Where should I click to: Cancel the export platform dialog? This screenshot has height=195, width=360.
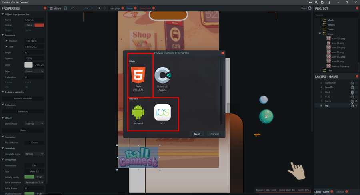coord(215,134)
